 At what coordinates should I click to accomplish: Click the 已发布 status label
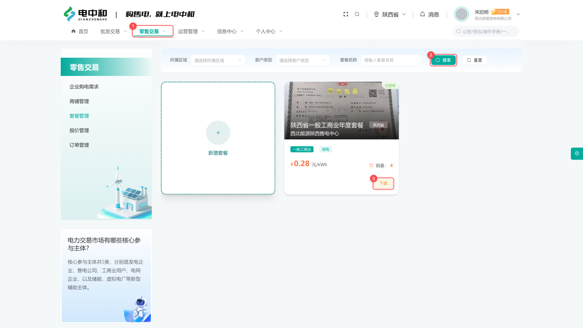390,85
